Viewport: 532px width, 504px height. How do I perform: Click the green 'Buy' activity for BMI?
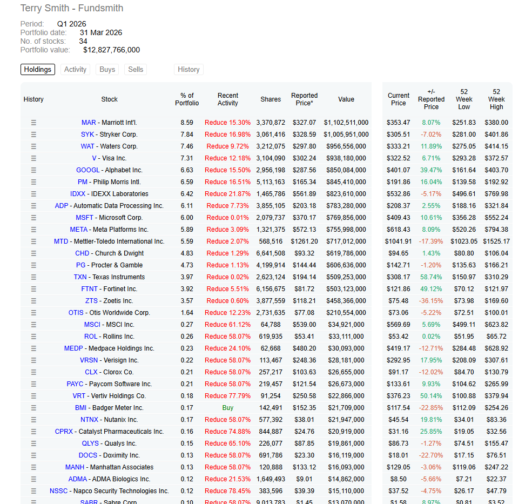pos(228,408)
